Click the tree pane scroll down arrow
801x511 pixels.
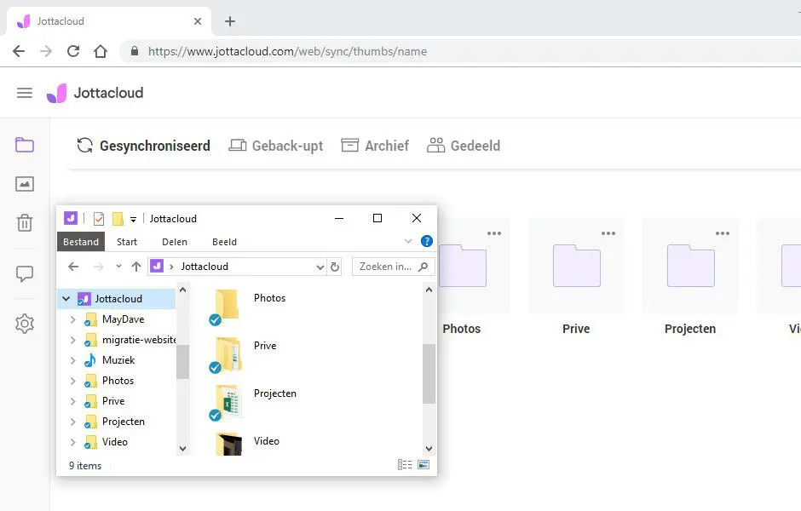click(183, 449)
